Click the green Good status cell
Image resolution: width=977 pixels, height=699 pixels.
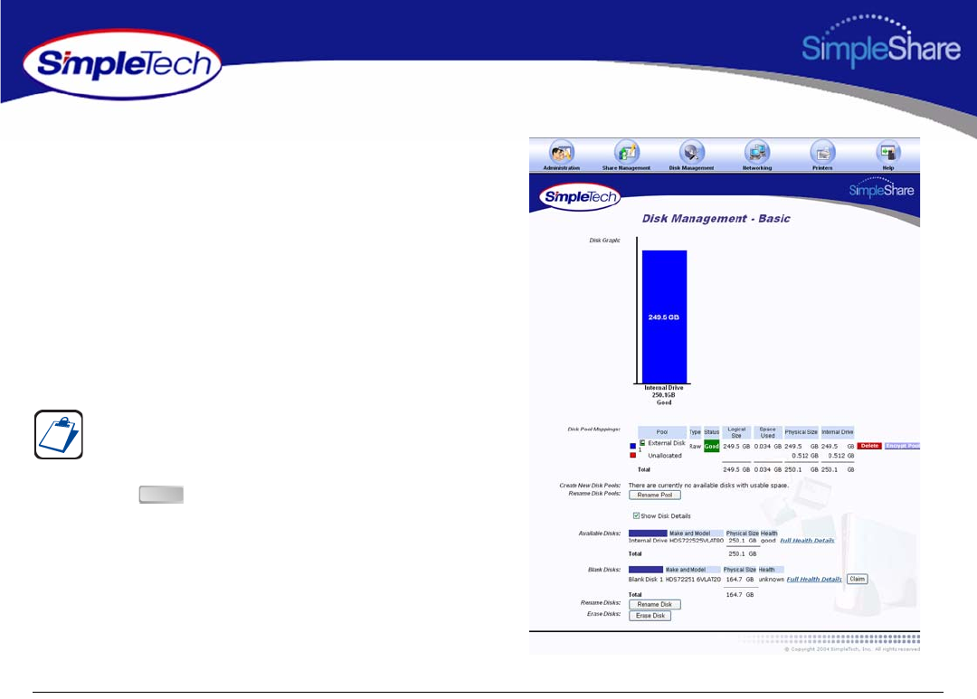pyautogui.click(x=712, y=446)
